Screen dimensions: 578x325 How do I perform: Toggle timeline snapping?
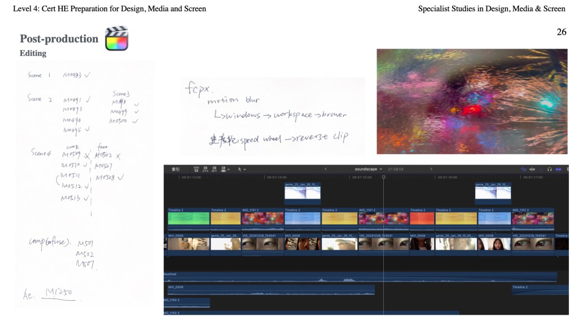point(559,169)
